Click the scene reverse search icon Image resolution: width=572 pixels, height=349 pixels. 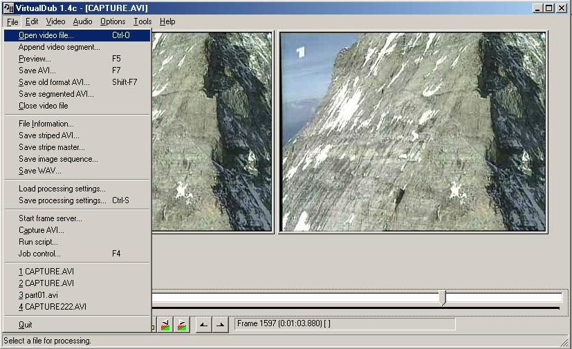166,325
